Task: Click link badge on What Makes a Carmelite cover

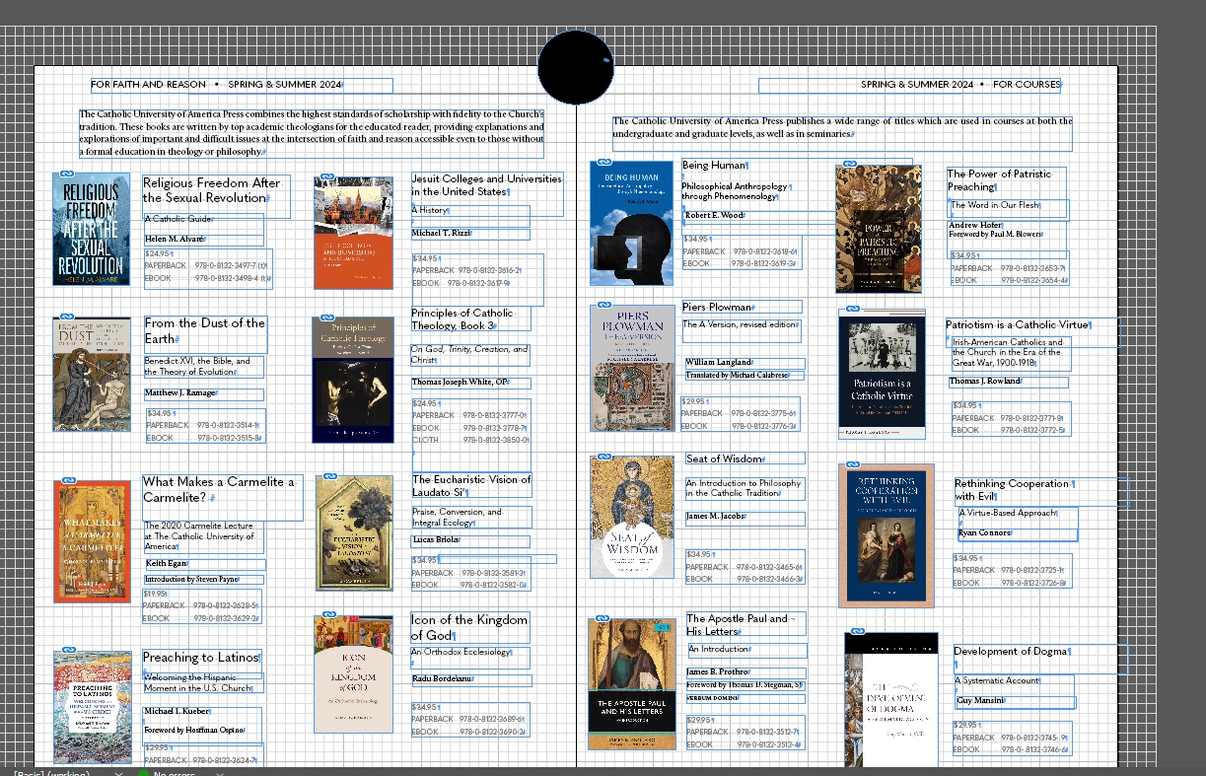Action: [68, 480]
